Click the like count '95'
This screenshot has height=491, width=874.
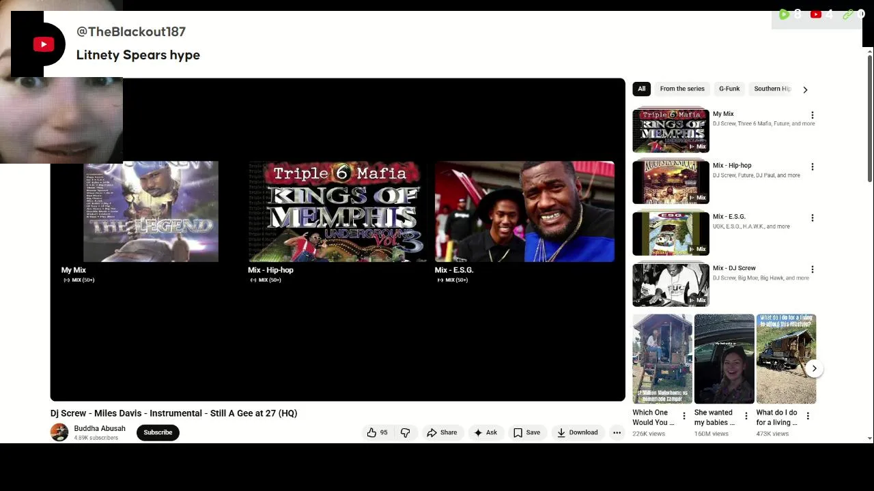(x=384, y=432)
